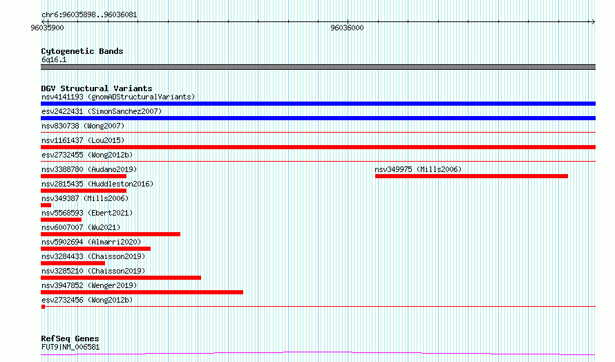The height and width of the screenshot is (362, 615).
Task: Click nsv3284433 (Chaisson2019) label
Action: click(93, 256)
